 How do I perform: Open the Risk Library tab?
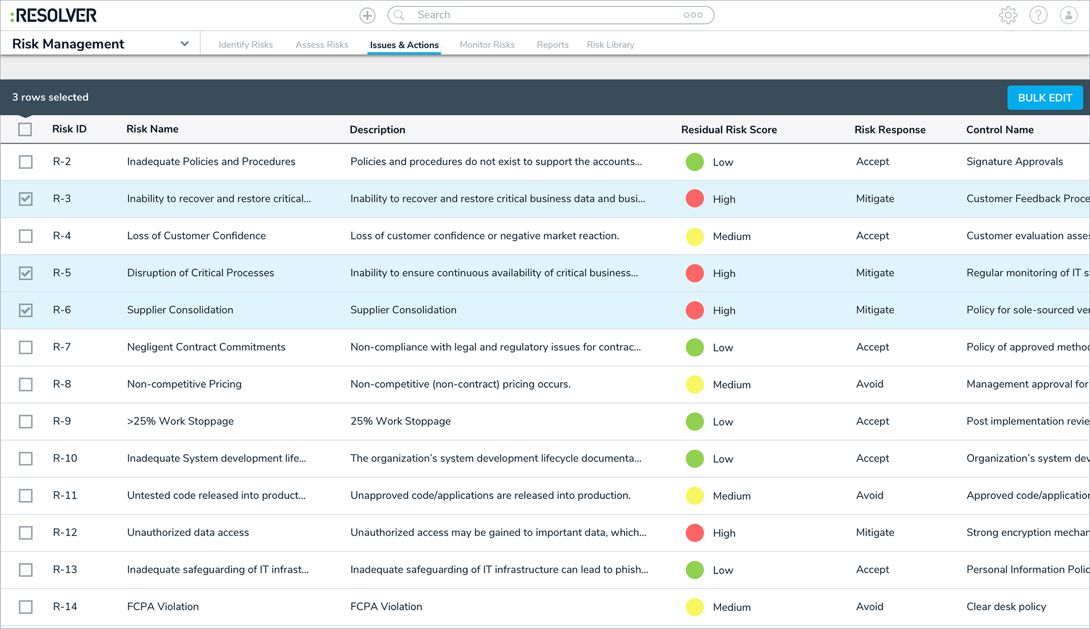point(610,45)
